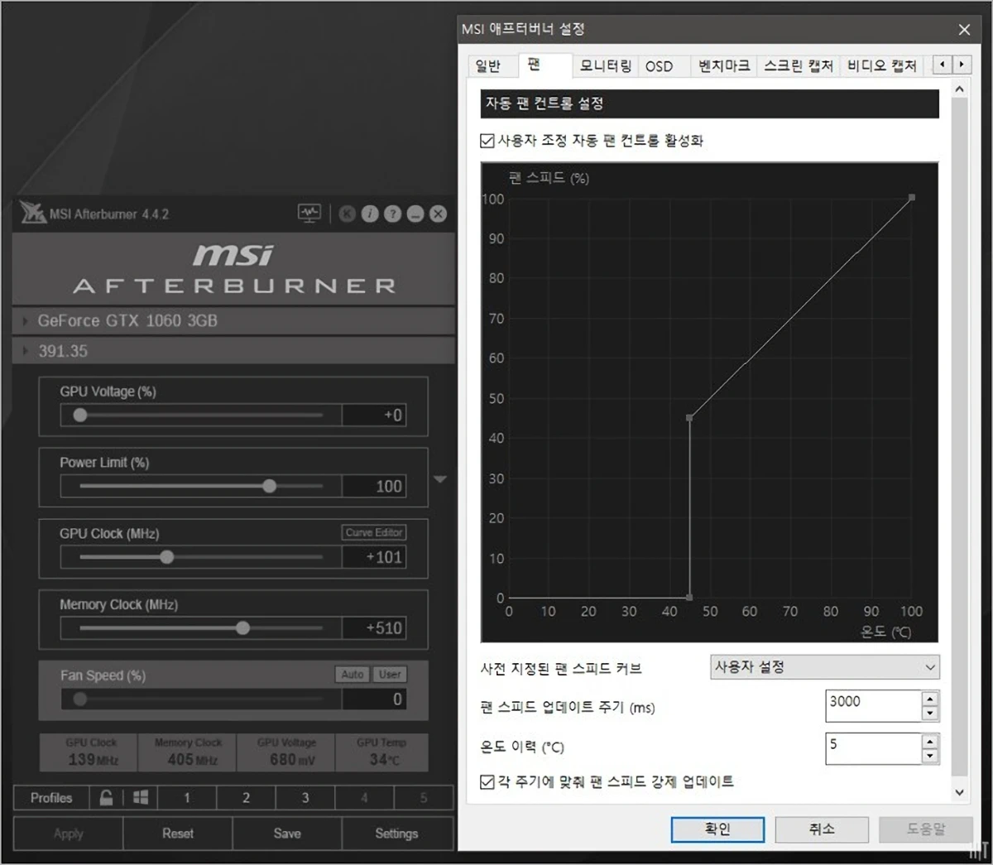This screenshot has height=865, width=993.
Task: Click the Power Limit 100 value field
Action: [374, 486]
